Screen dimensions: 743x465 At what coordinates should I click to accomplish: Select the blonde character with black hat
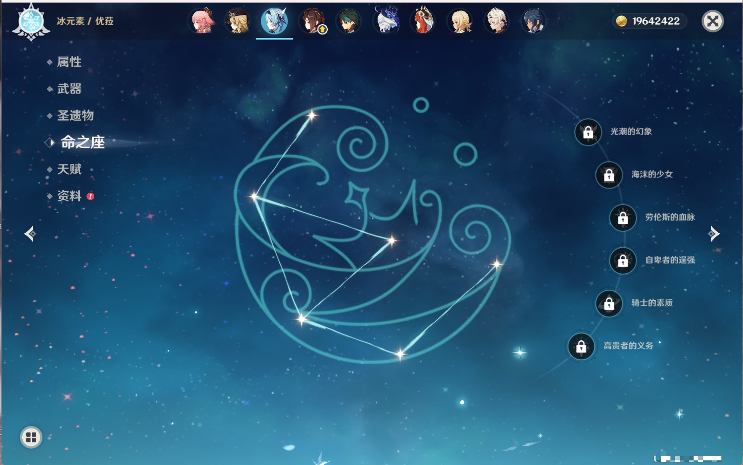pos(238,21)
